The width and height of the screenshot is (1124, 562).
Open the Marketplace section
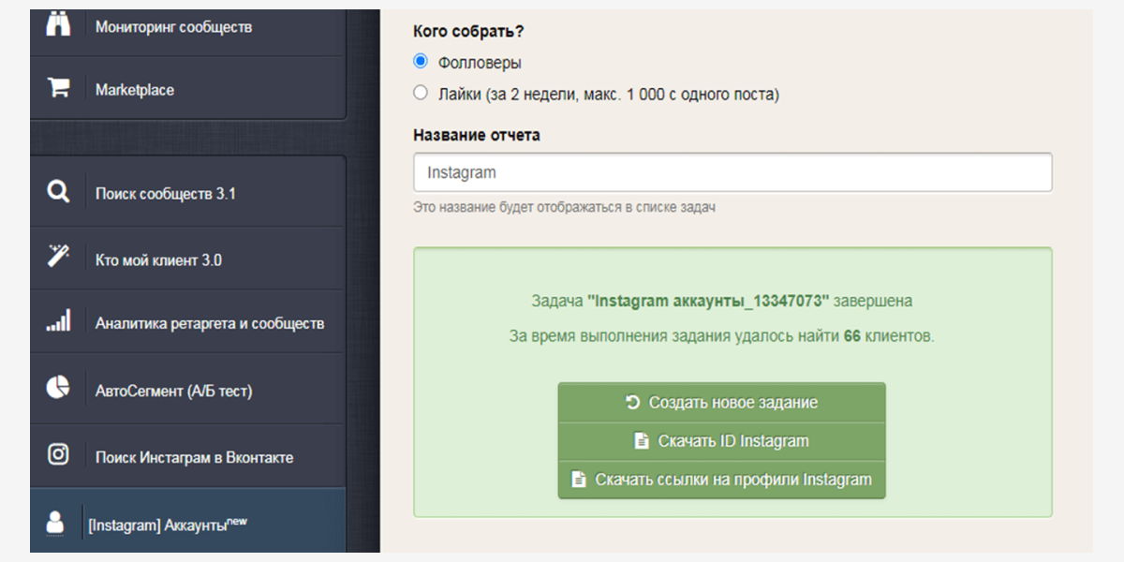[188, 90]
